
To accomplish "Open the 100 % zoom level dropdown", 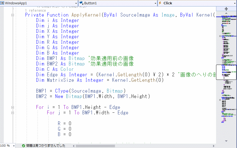I will (14, 146).
